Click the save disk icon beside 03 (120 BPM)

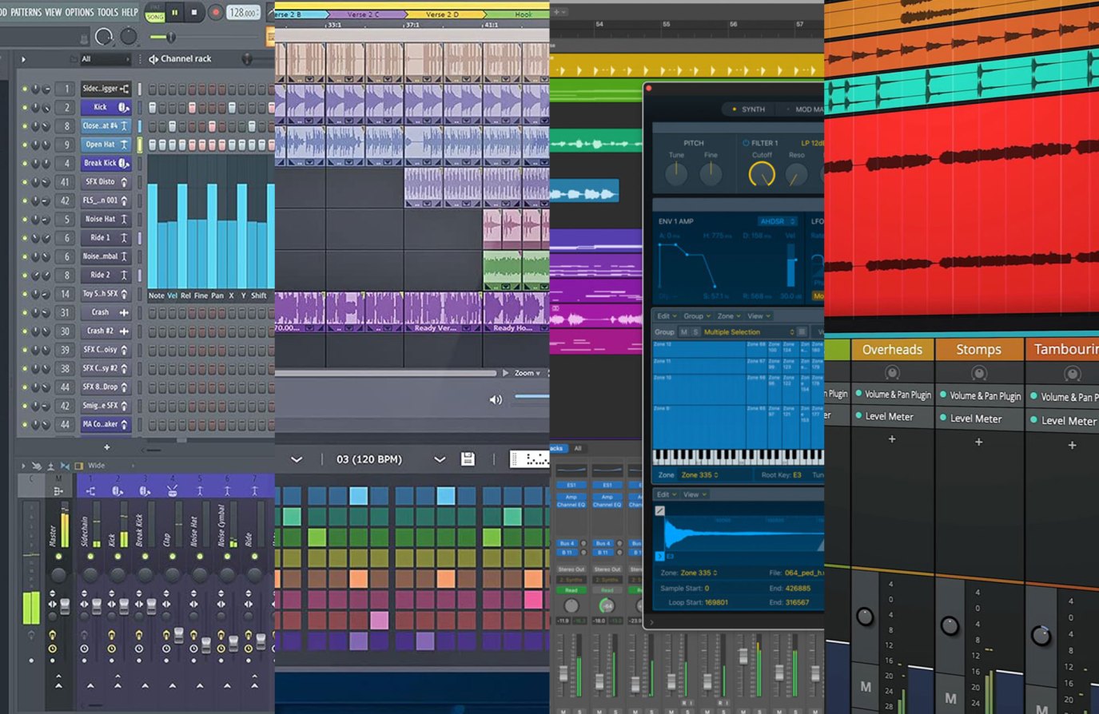pyautogui.click(x=468, y=459)
